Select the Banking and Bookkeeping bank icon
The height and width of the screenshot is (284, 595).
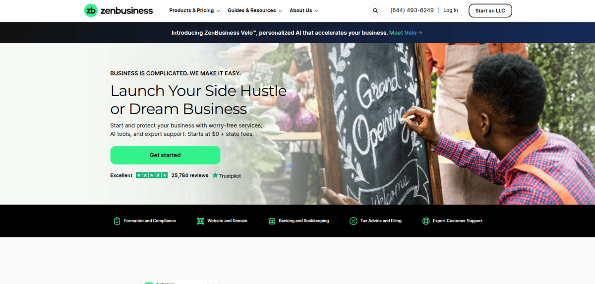pyautogui.click(x=272, y=221)
